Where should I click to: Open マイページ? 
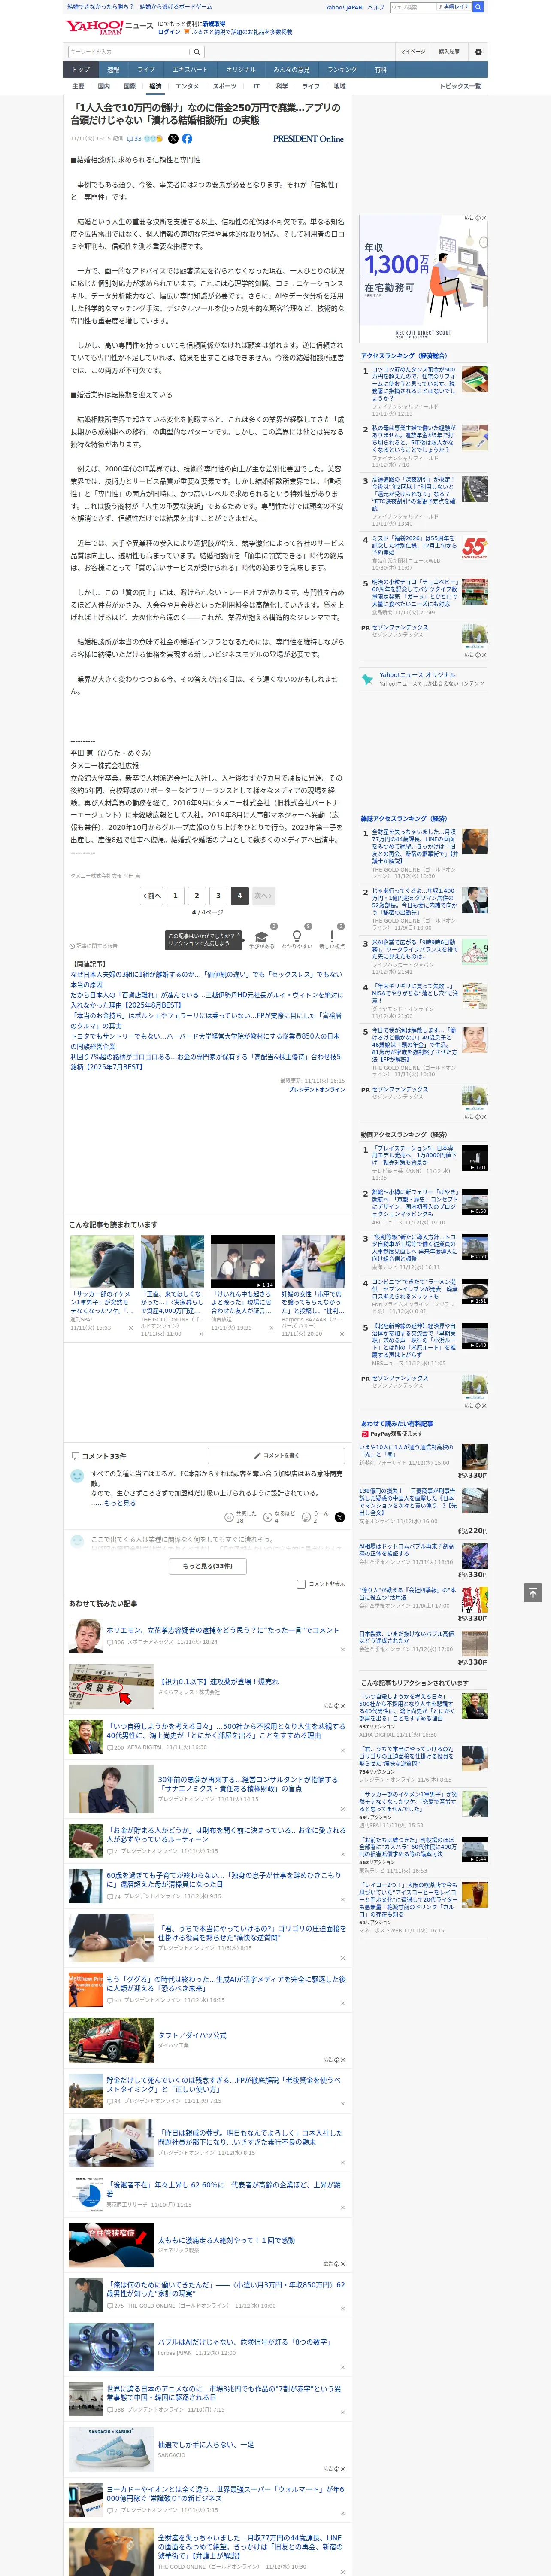[413, 52]
